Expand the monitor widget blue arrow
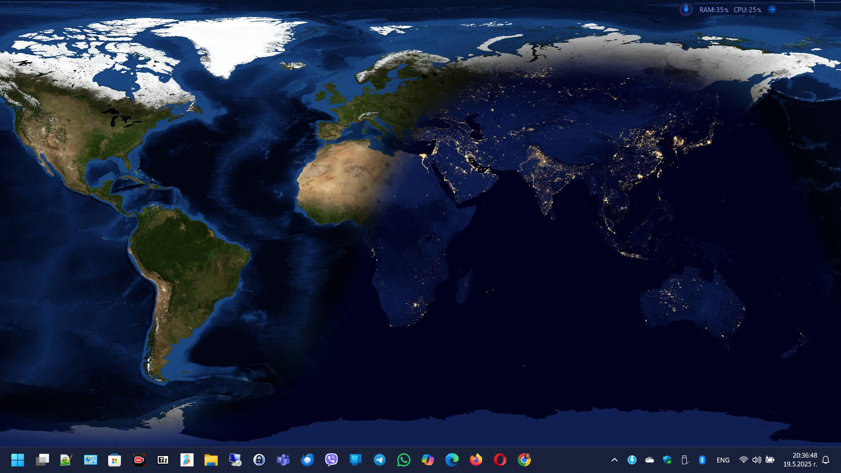 pos(772,9)
